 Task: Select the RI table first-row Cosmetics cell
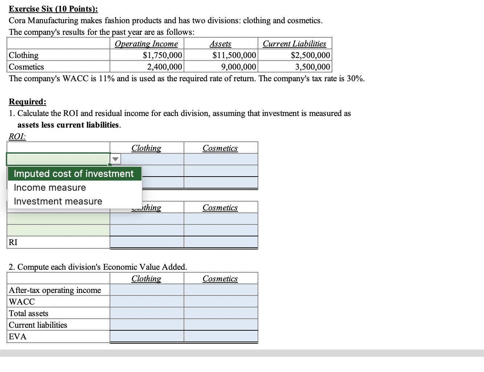(x=221, y=219)
